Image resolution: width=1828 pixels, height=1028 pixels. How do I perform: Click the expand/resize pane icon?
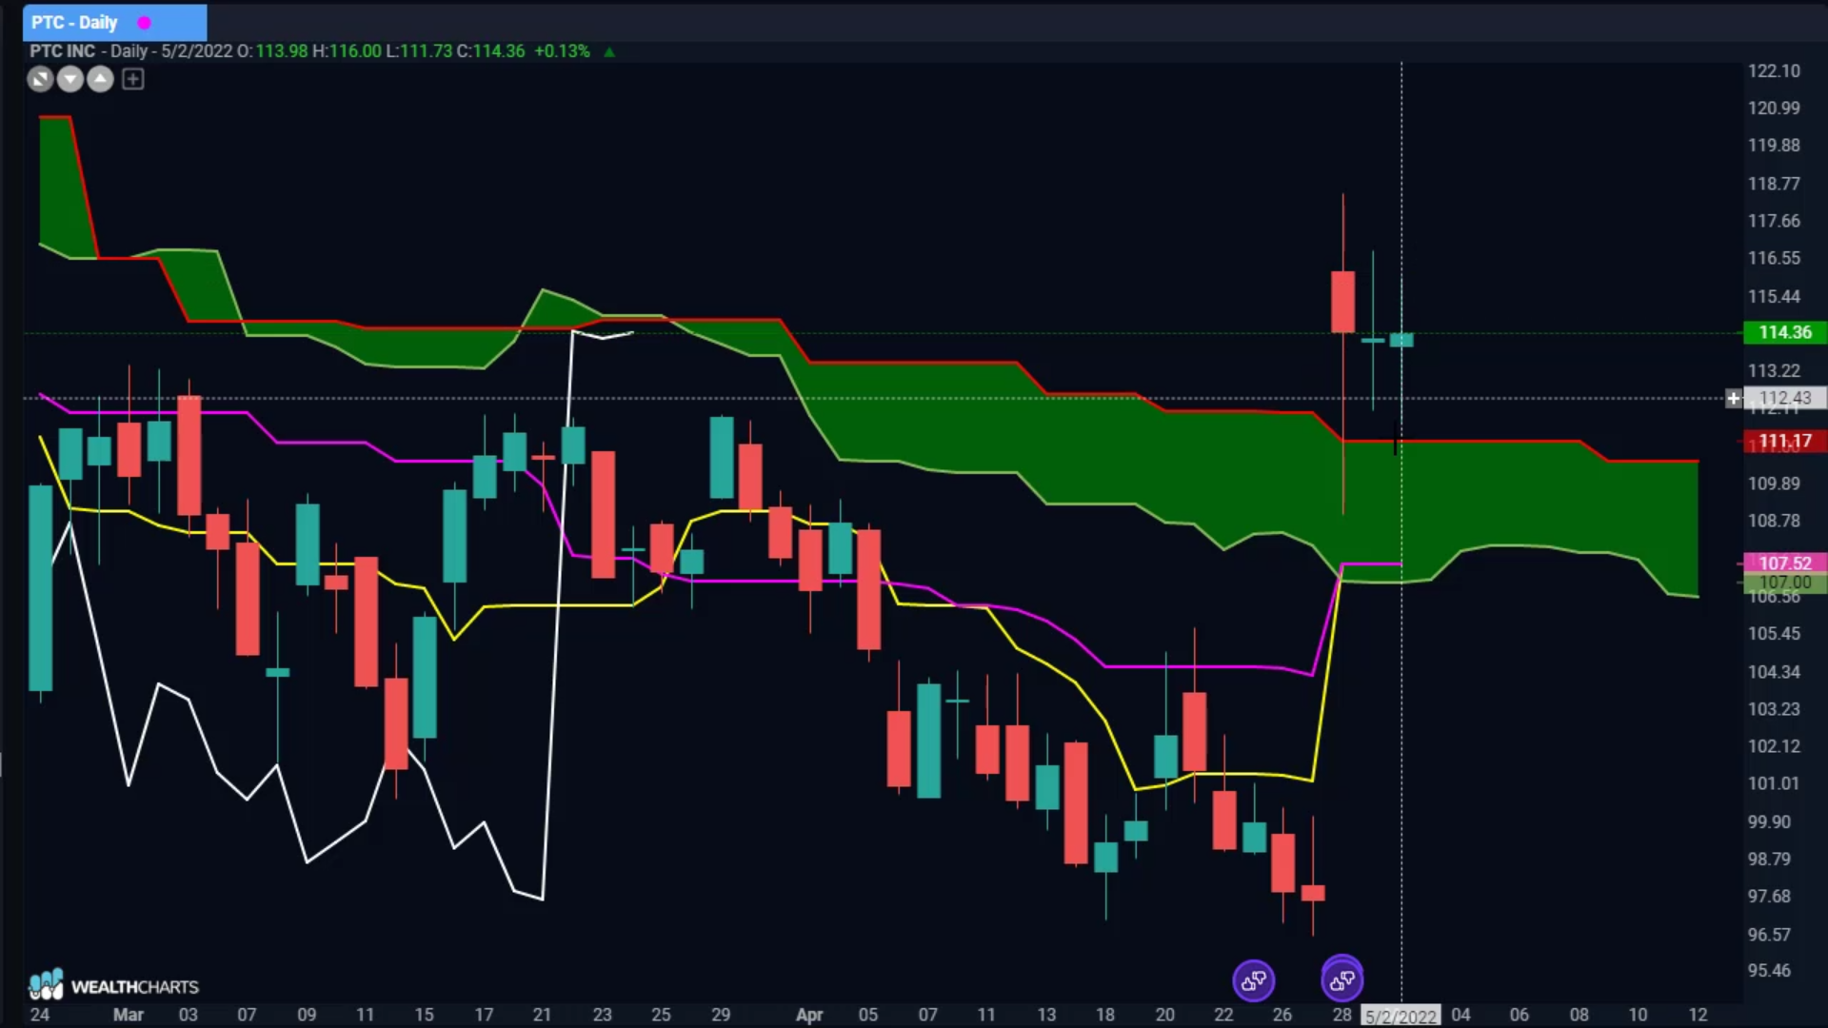tap(40, 80)
